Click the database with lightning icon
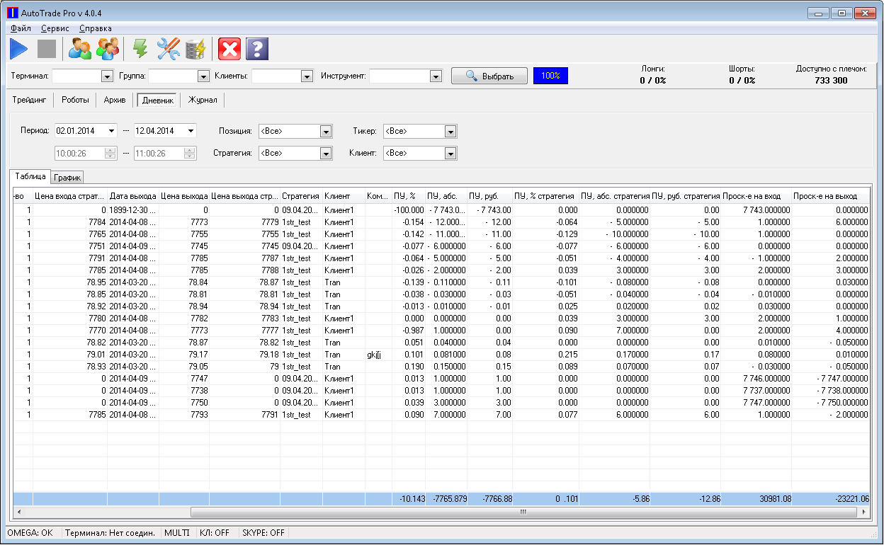The image size is (884, 545). coord(195,49)
